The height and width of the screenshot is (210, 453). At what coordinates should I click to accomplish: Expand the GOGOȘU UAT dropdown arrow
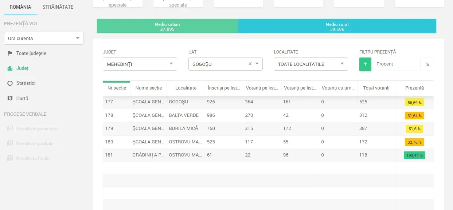click(257, 64)
